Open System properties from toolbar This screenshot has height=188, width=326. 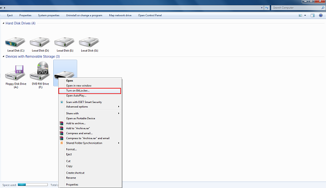tap(49, 15)
